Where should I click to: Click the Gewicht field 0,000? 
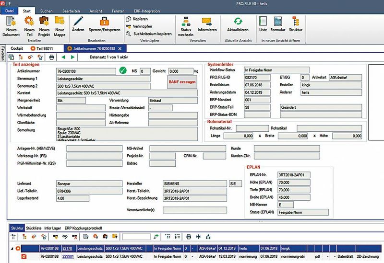tap(181, 71)
